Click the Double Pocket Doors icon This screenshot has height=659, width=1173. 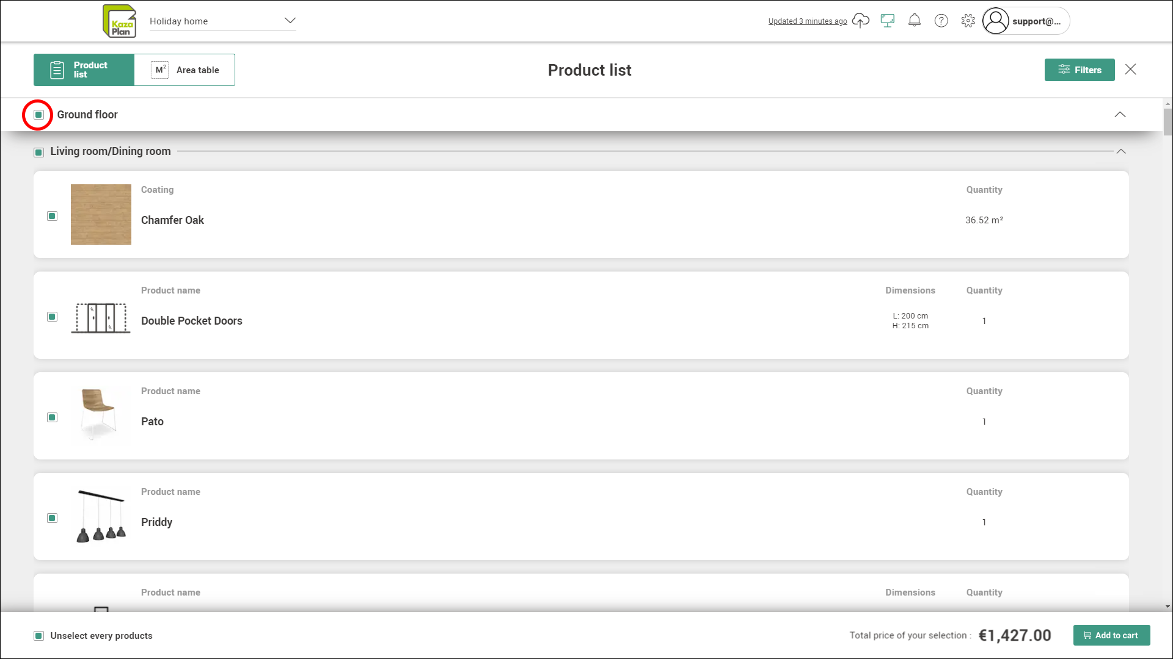coord(101,318)
